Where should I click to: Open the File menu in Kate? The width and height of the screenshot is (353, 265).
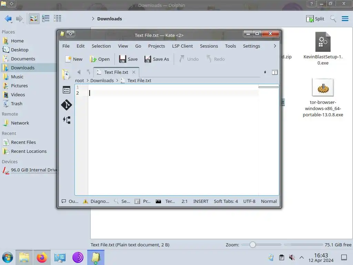[66, 46]
